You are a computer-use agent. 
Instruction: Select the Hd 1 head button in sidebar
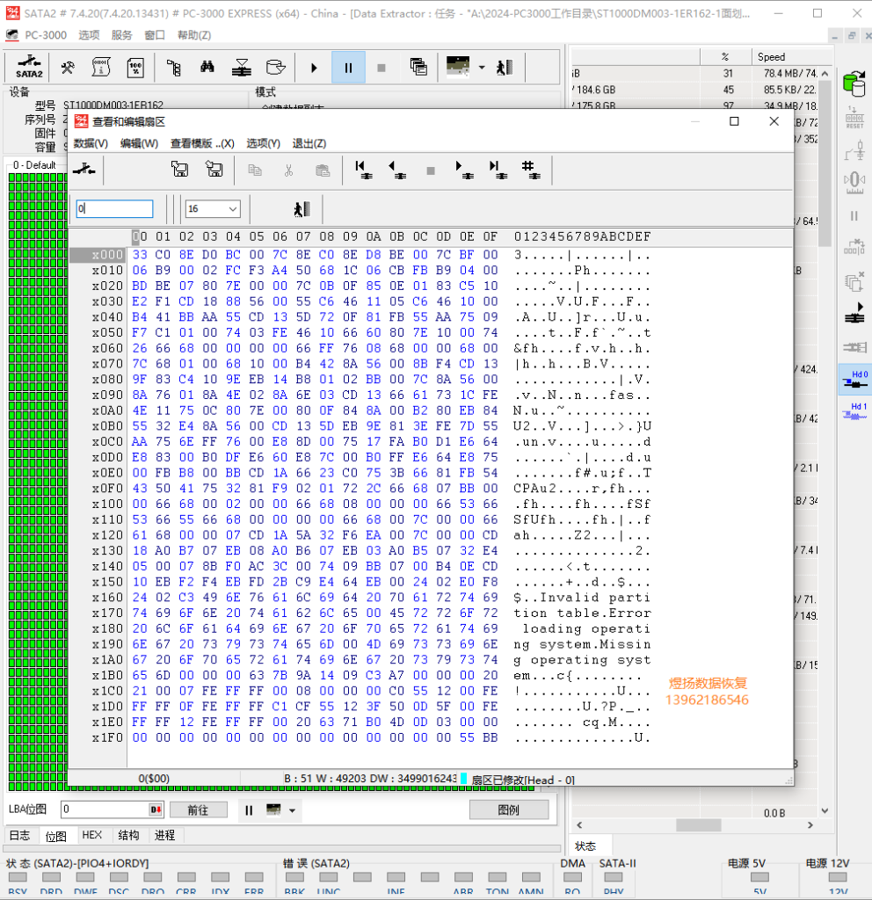[x=854, y=411]
